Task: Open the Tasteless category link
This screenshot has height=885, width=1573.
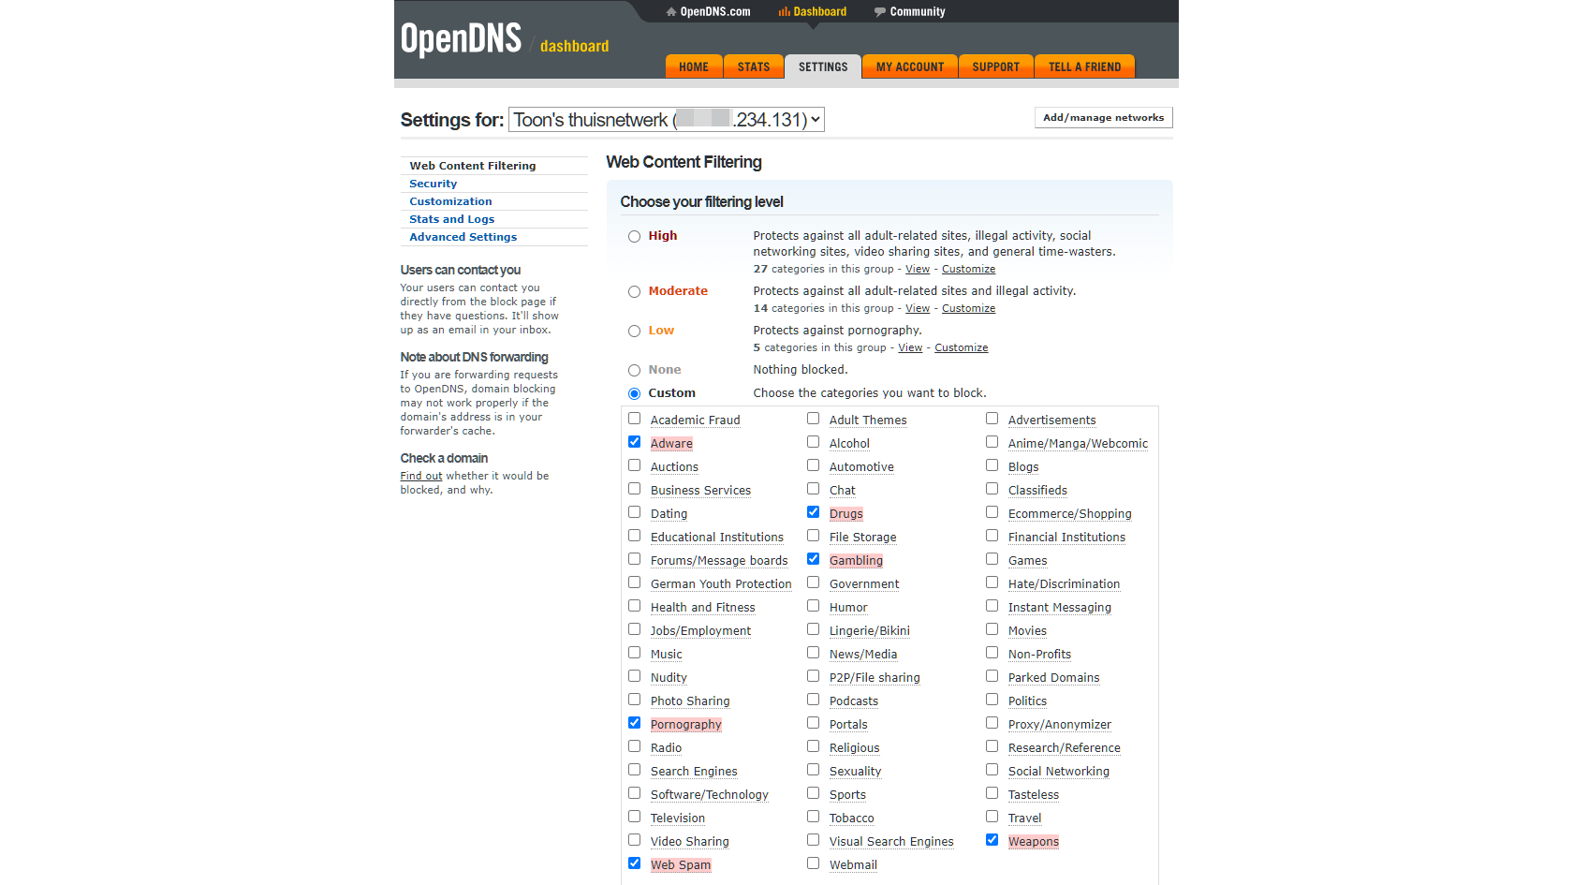Action: pos(1034,795)
